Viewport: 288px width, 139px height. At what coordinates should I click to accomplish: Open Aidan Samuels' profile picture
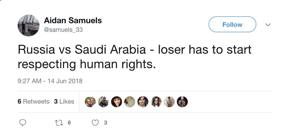tap(29, 25)
